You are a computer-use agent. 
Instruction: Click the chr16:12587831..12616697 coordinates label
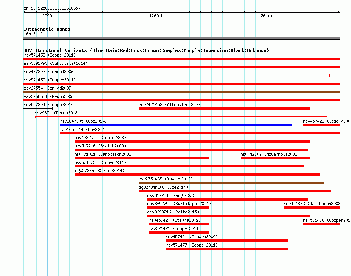52,8
